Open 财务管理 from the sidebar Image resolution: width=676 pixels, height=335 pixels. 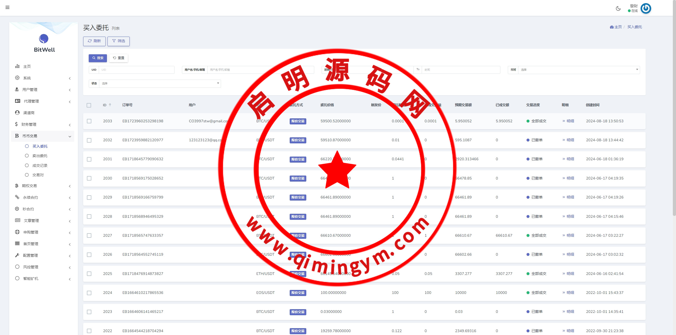29,124
